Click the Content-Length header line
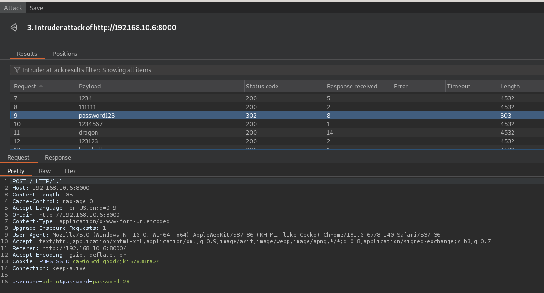This screenshot has width=544, height=293. [43, 195]
